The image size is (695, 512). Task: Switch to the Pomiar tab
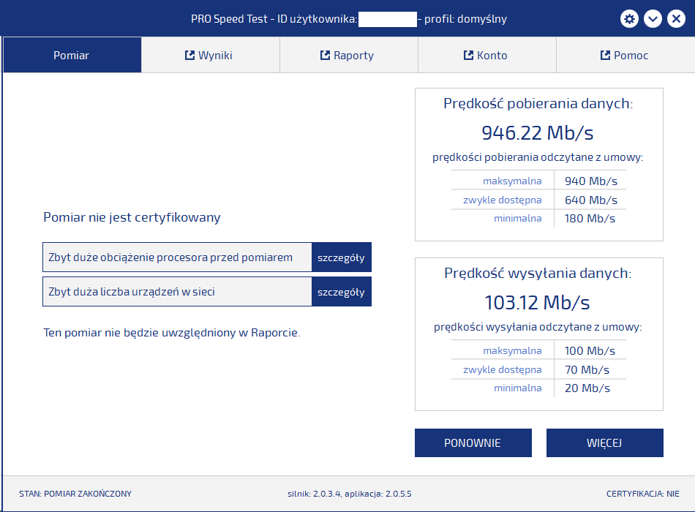72,56
